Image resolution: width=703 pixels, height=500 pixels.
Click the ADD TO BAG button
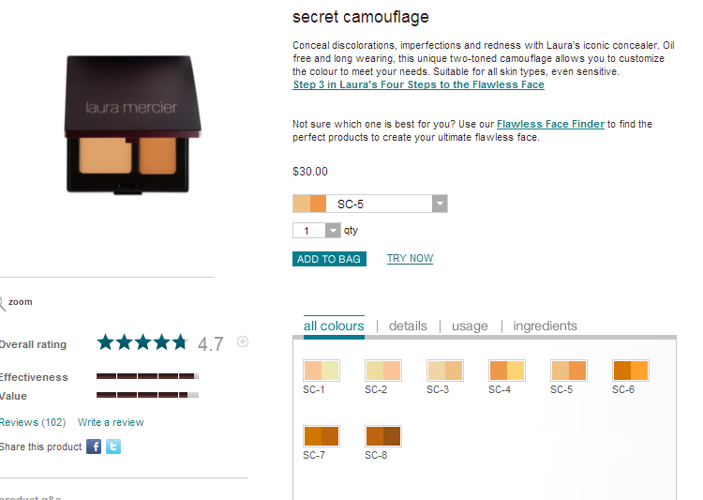coord(329,259)
